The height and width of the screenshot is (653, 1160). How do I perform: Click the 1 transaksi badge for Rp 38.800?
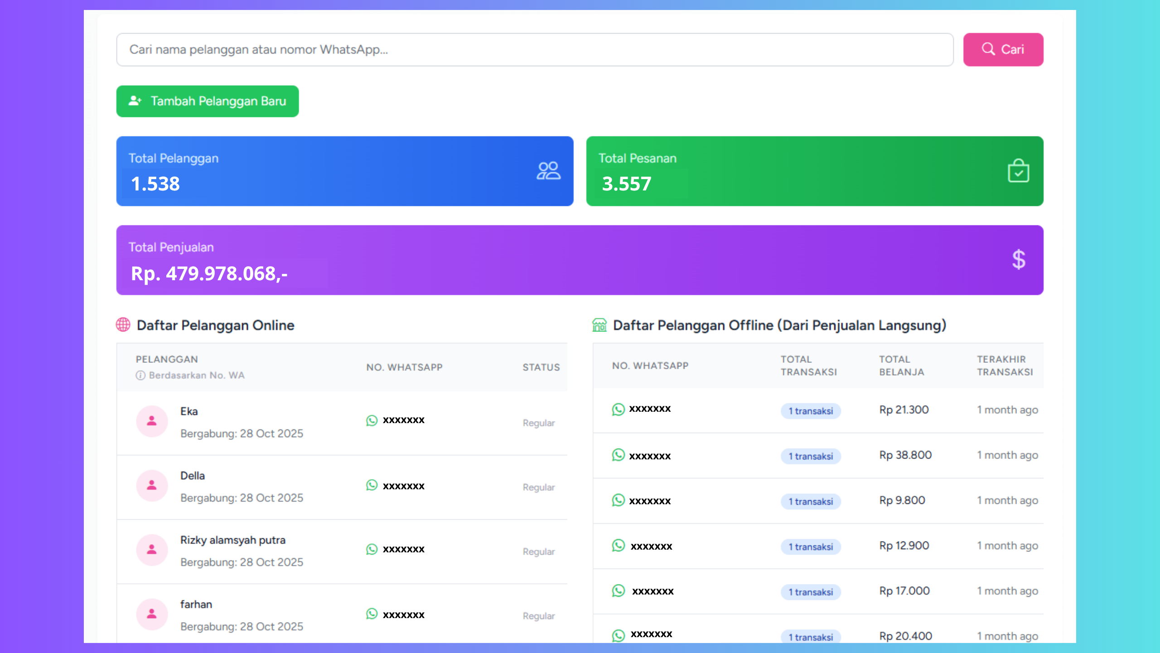pyautogui.click(x=811, y=456)
